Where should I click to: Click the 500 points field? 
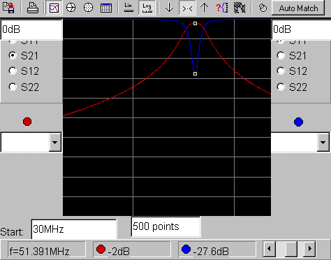pyautogui.click(x=165, y=226)
